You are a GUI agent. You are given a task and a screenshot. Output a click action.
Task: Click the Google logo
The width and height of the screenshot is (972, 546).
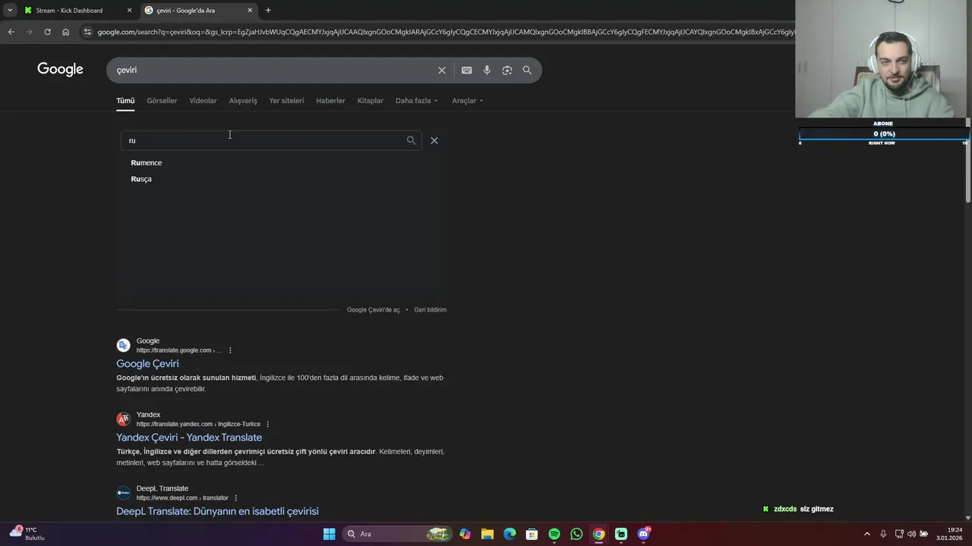[x=60, y=70]
